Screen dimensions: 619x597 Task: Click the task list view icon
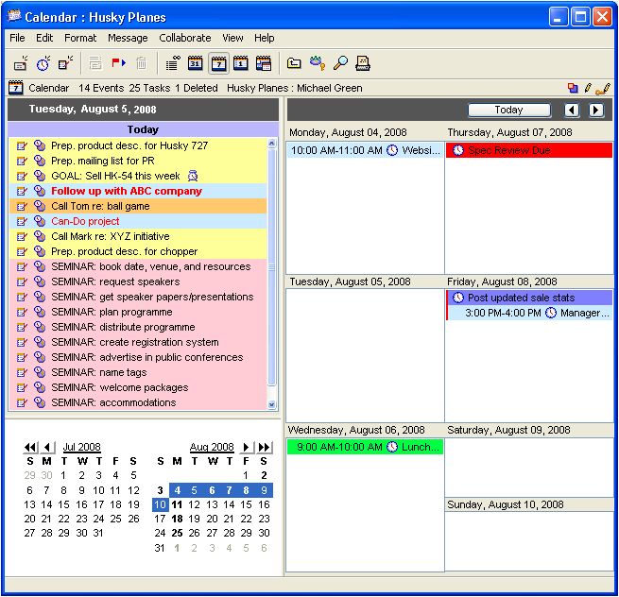[x=172, y=64]
